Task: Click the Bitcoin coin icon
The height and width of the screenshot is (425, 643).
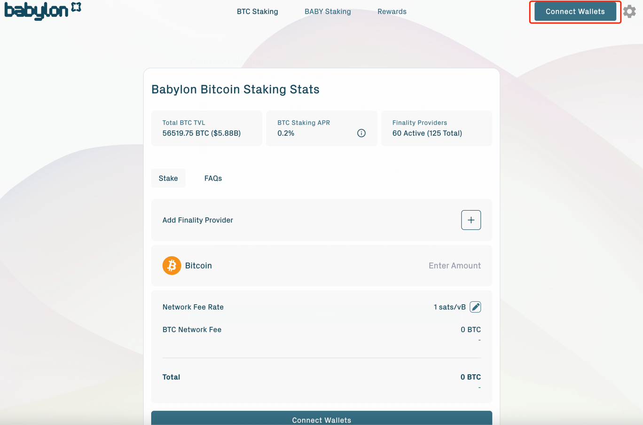Action: coord(172,266)
